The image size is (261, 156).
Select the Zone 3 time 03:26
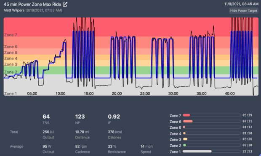coord(247,139)
